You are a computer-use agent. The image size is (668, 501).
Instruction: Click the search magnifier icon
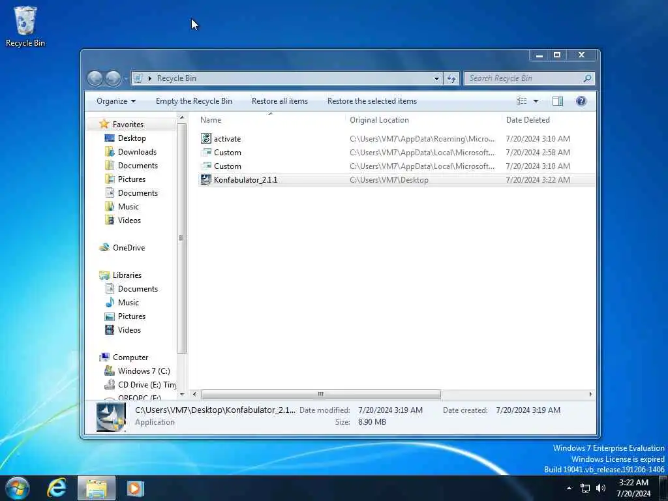(x=587, y=78)
